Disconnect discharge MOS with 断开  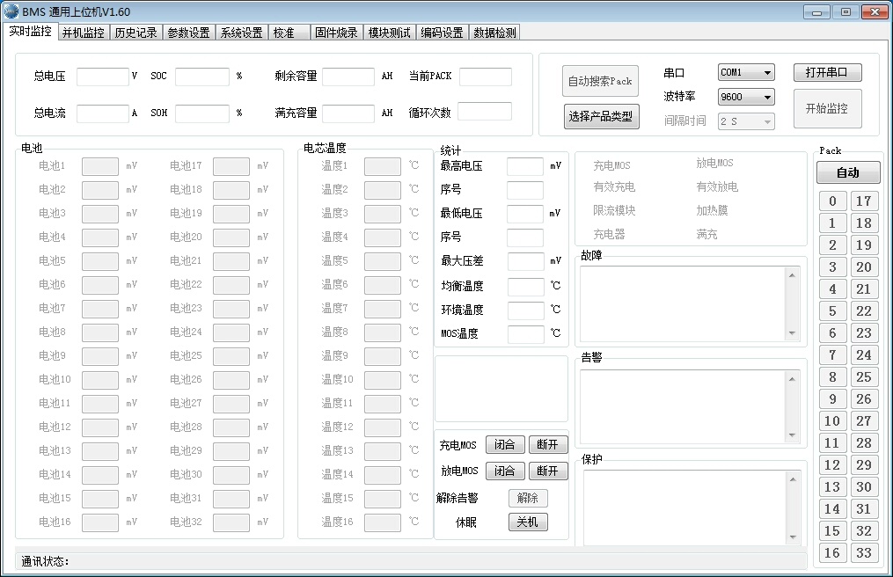548,471
